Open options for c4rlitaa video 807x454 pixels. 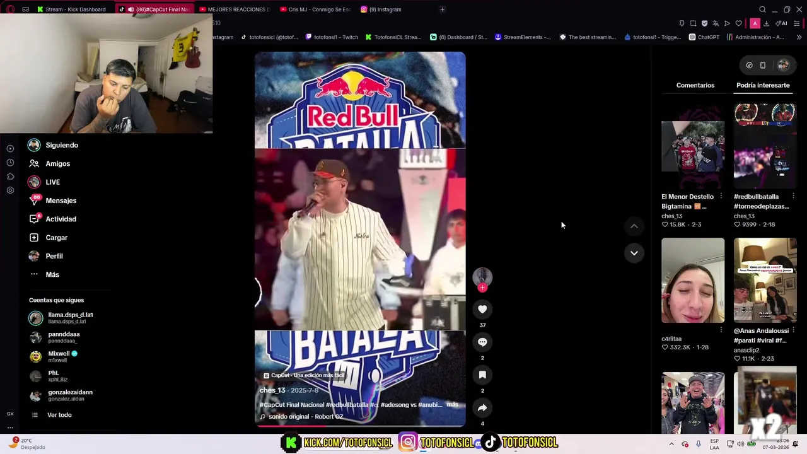721,330
